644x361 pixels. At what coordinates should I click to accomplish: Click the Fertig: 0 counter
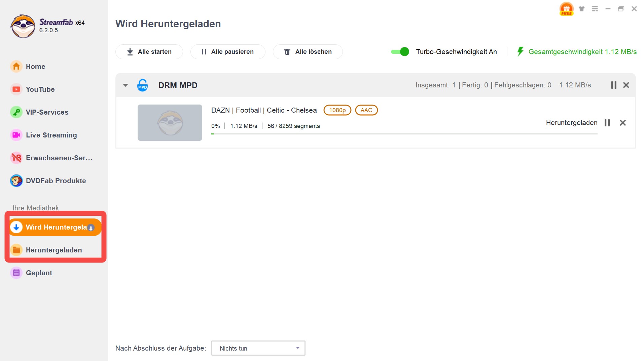(475, 85)
